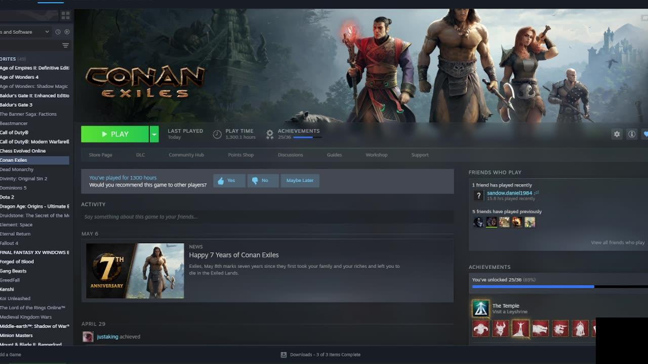Click the thumbs-down No recommendation button
The height and width of the screenshot is (364, 648).
[x=263, y=180]
